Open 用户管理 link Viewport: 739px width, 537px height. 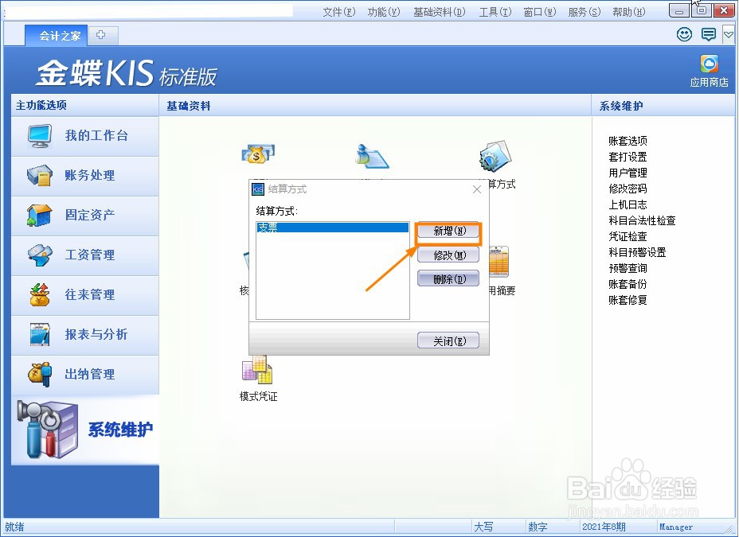(628, 173)
